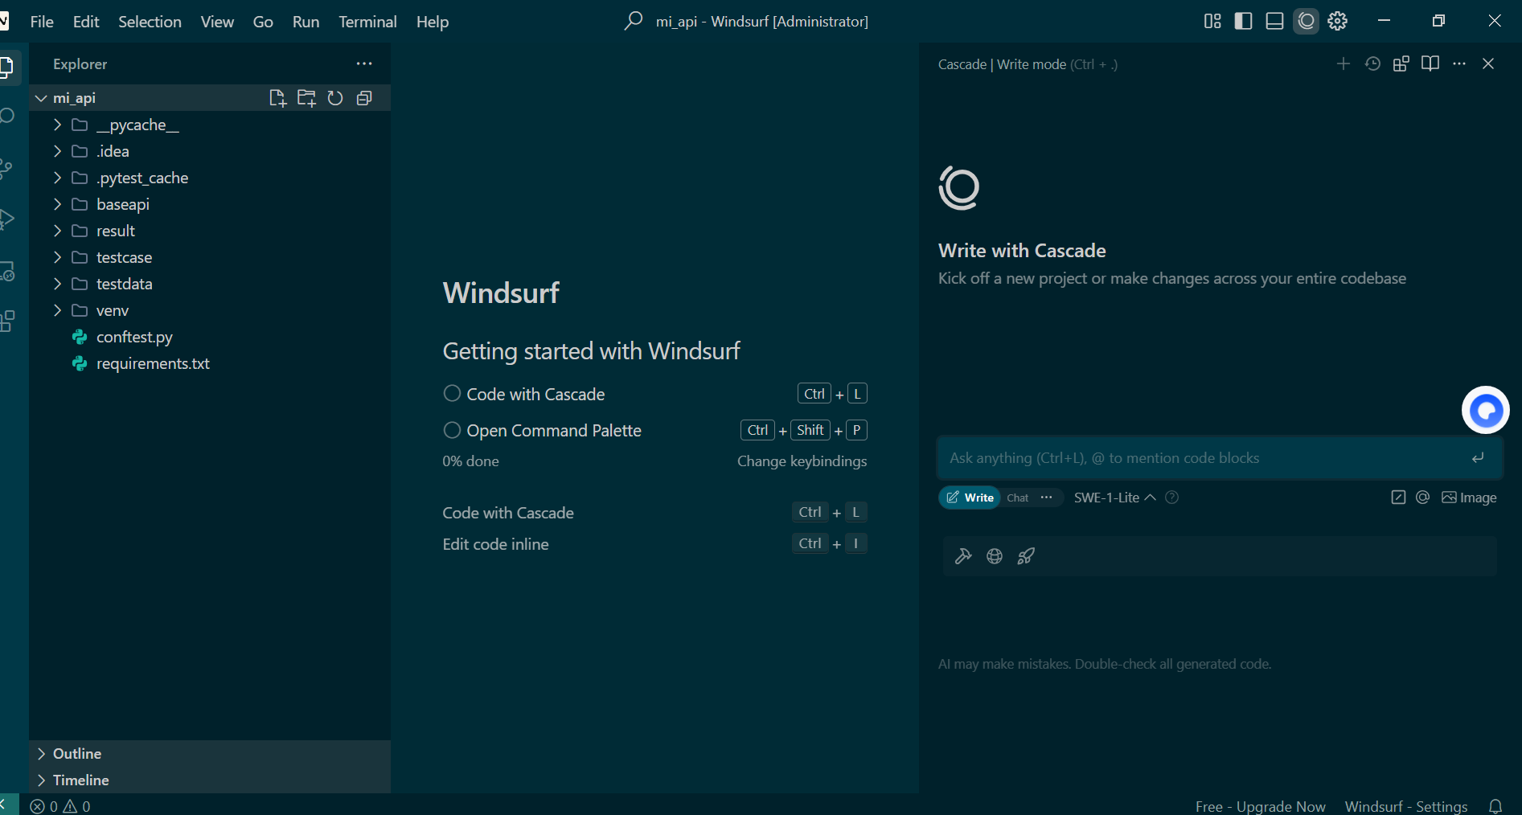
Task: Open the Help menu
Action: coord(433,22)
